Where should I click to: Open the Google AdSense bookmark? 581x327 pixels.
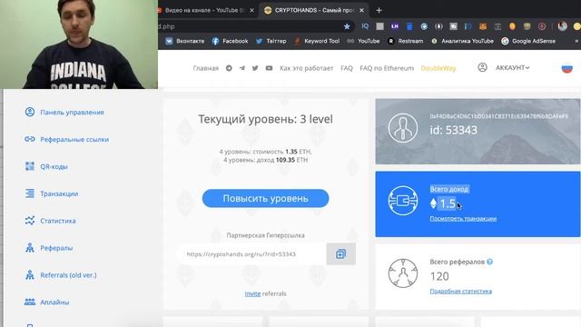pyautogui.click(x=528, y=41)
